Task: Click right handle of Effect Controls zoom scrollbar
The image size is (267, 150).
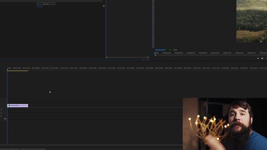Action: 148,57
